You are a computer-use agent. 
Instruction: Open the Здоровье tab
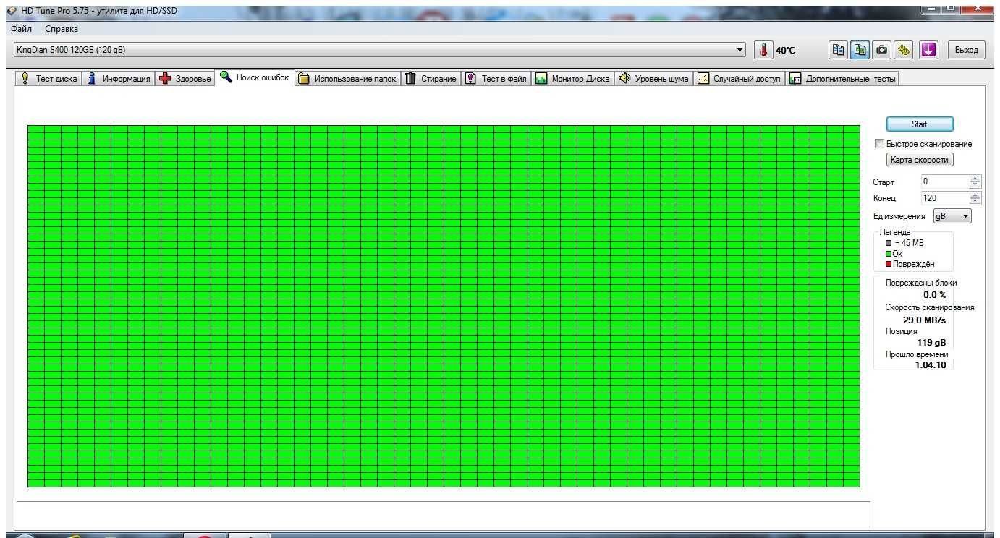tap(185, 79)
